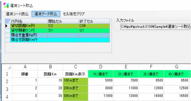Click start cell value D1
191x101 pixels.
click(x=63, y=30)
